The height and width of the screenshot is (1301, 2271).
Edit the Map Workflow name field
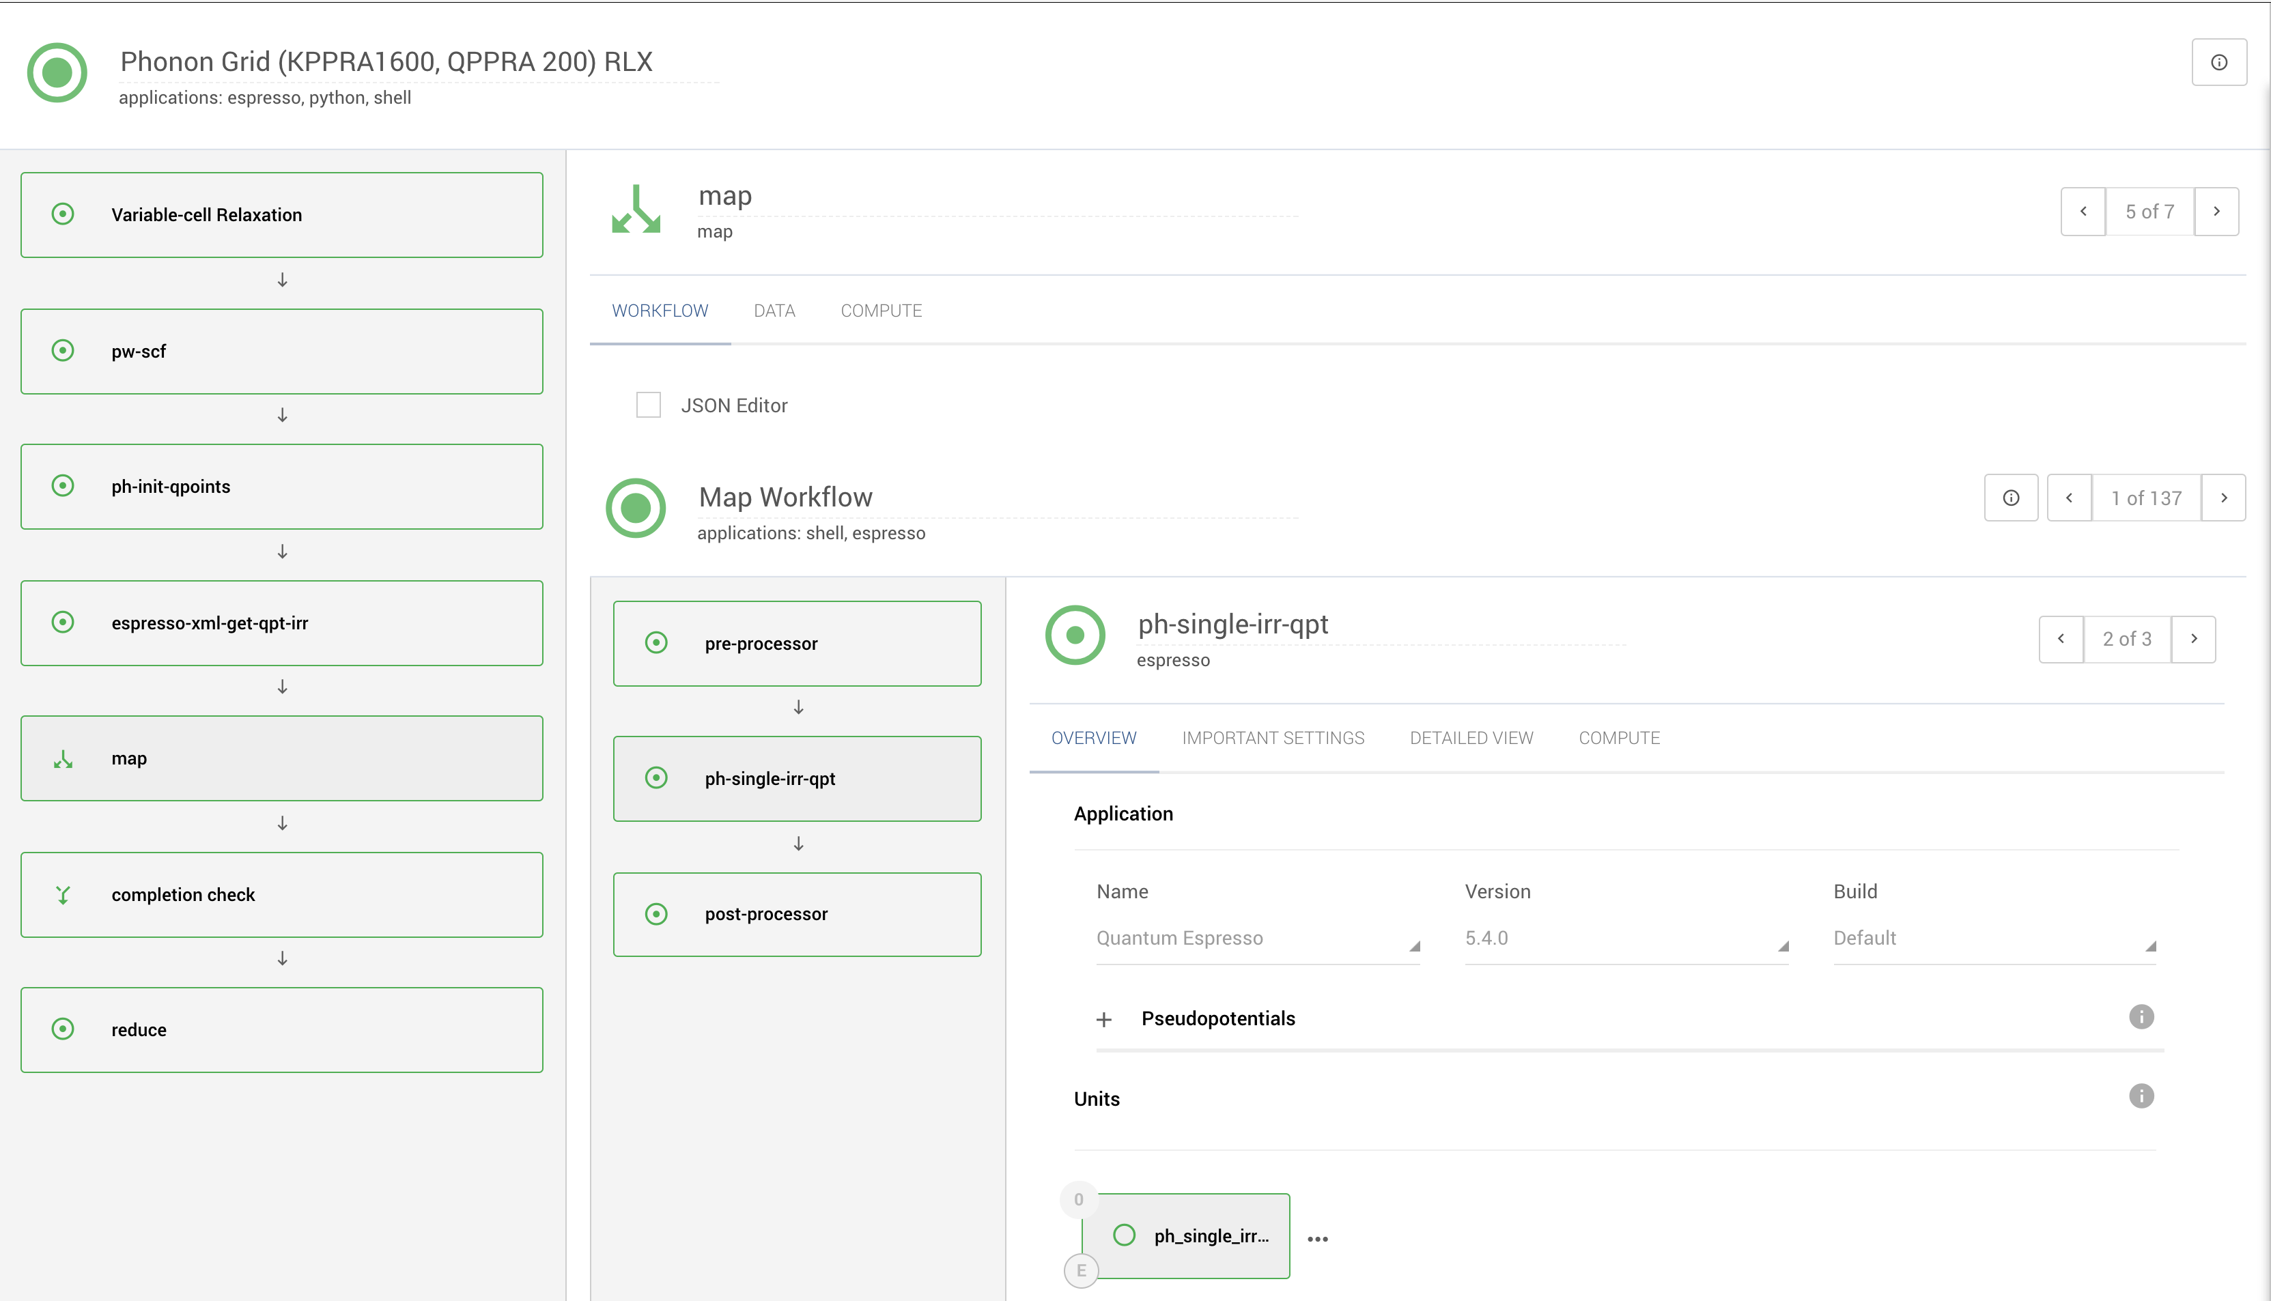point(998,498)
